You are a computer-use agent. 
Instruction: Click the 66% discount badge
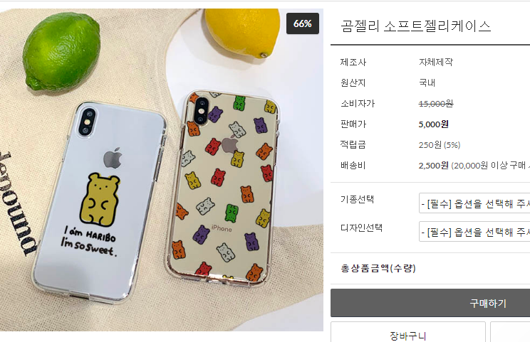click(303, 23)
